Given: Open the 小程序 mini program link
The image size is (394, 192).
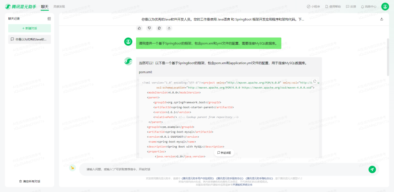Looking at the screenshot, I should pyautogui.click(x=313, y=7).
